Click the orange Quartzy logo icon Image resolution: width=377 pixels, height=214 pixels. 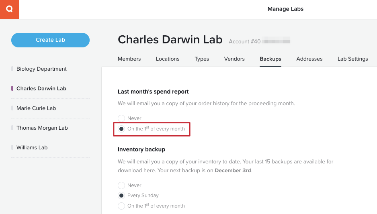click(9, 9)
